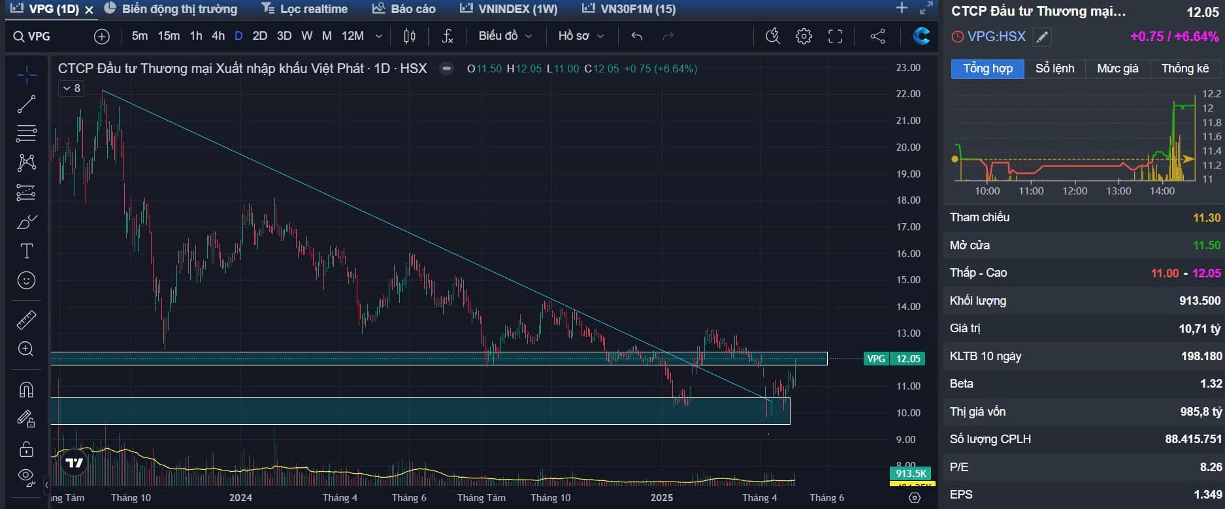
Task: Switch the chart interval to 15m
Action: coord(169,36)
